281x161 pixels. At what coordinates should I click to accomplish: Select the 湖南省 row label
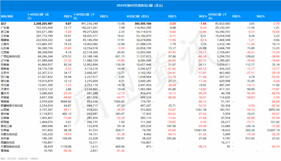[5, 69]
